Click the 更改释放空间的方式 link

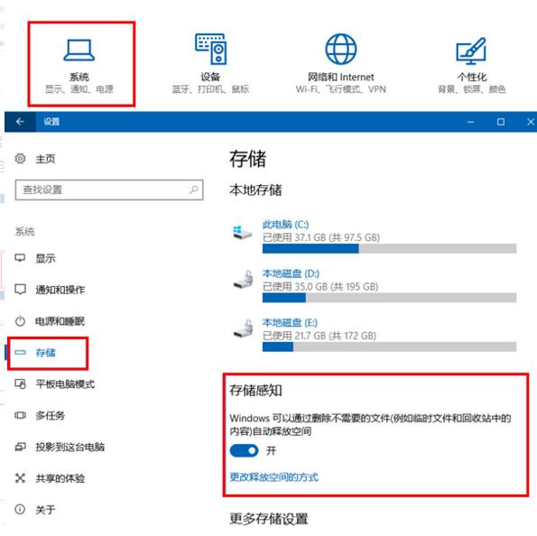[x=274, y=477]
